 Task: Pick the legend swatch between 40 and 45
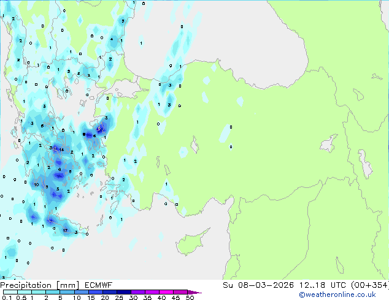166,292
